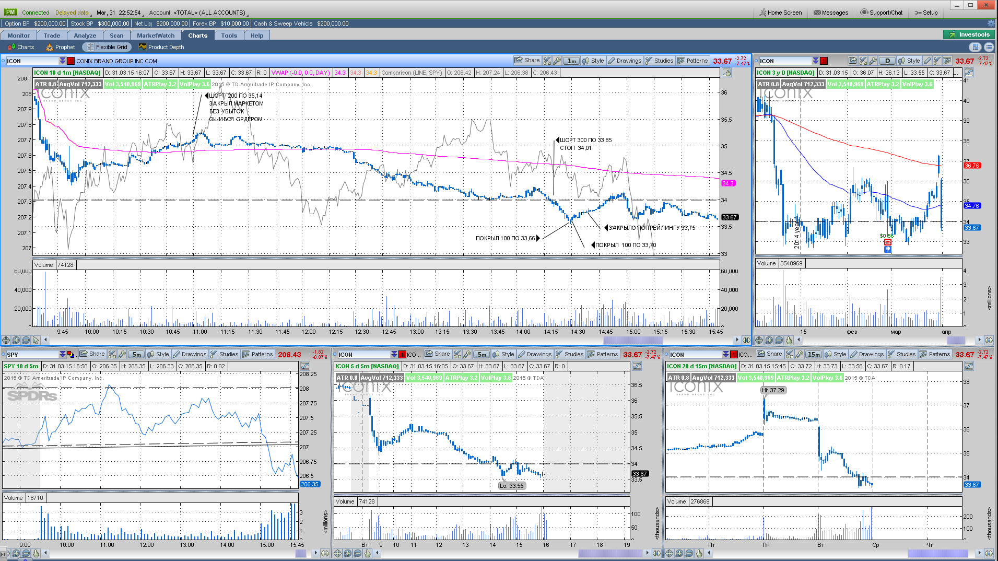998x561 pixels.
Task: Toggle symbol link dot on ICON daily chart
Action: (x=756, y=61)
